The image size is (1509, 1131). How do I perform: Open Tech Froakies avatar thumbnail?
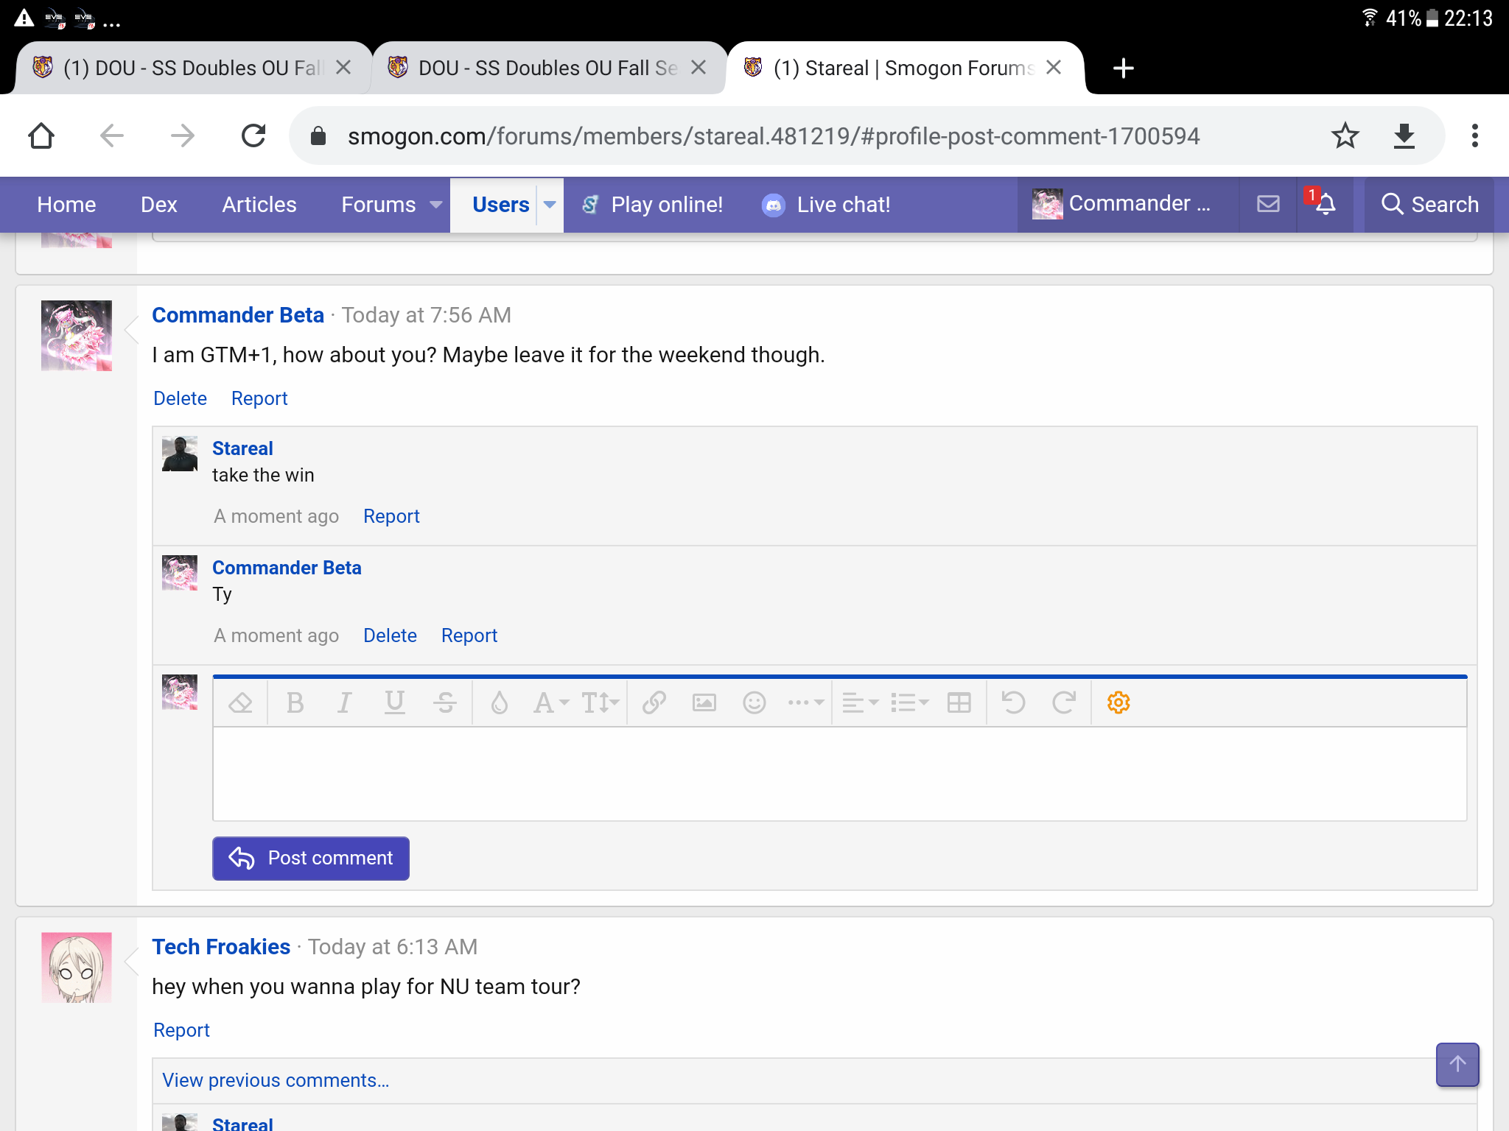[x=77, y=968]
